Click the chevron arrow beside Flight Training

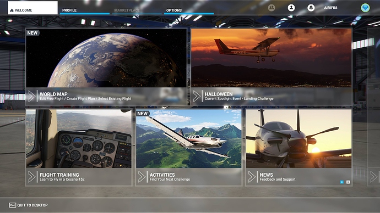(32, 177)
